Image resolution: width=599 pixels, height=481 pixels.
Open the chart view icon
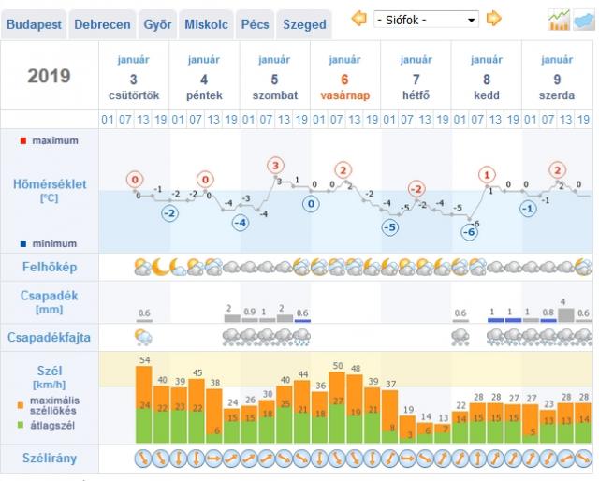[559, 20]
